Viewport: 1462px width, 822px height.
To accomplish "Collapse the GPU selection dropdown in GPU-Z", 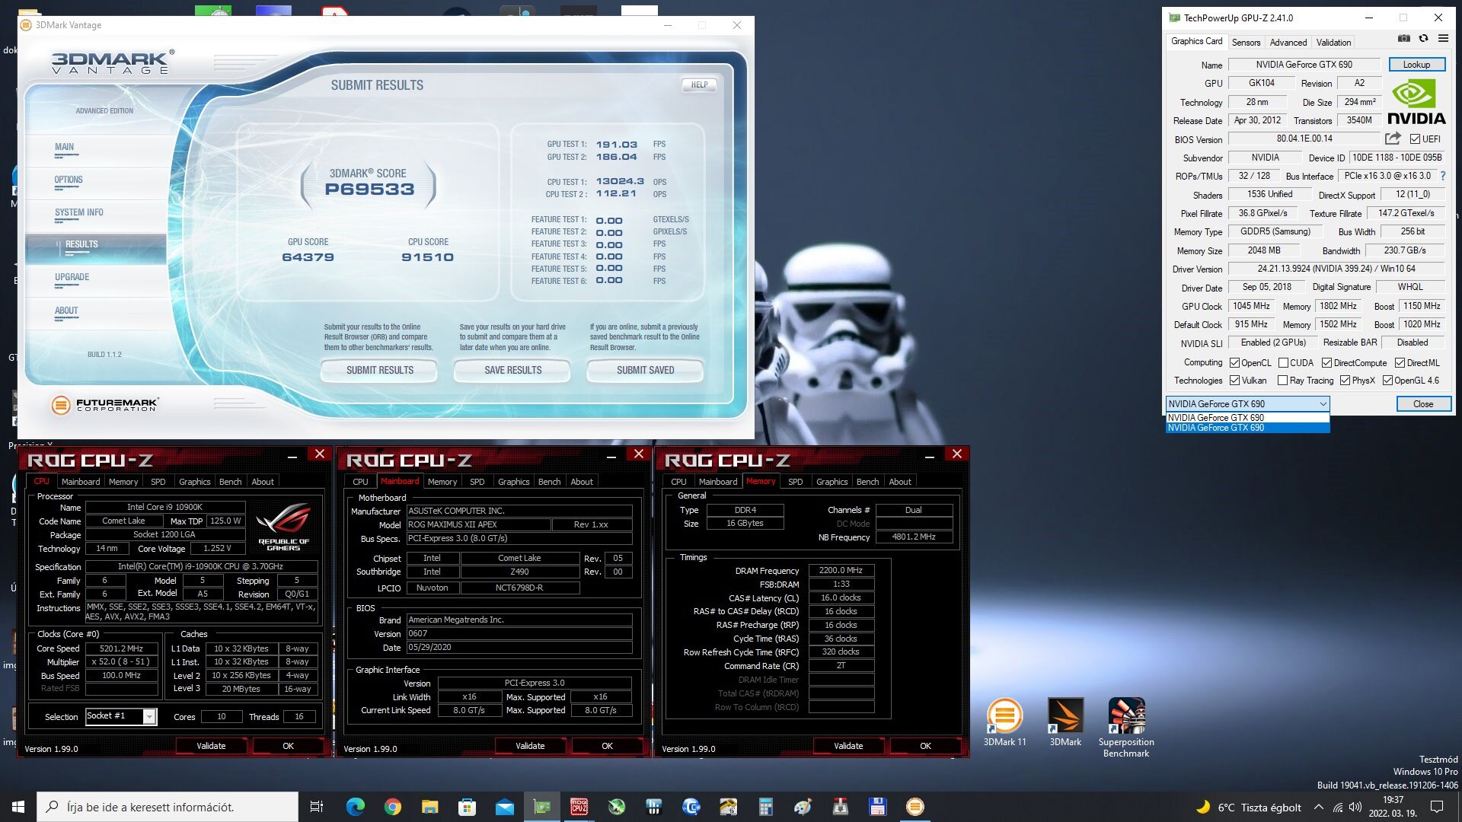I will point(1323,404).
